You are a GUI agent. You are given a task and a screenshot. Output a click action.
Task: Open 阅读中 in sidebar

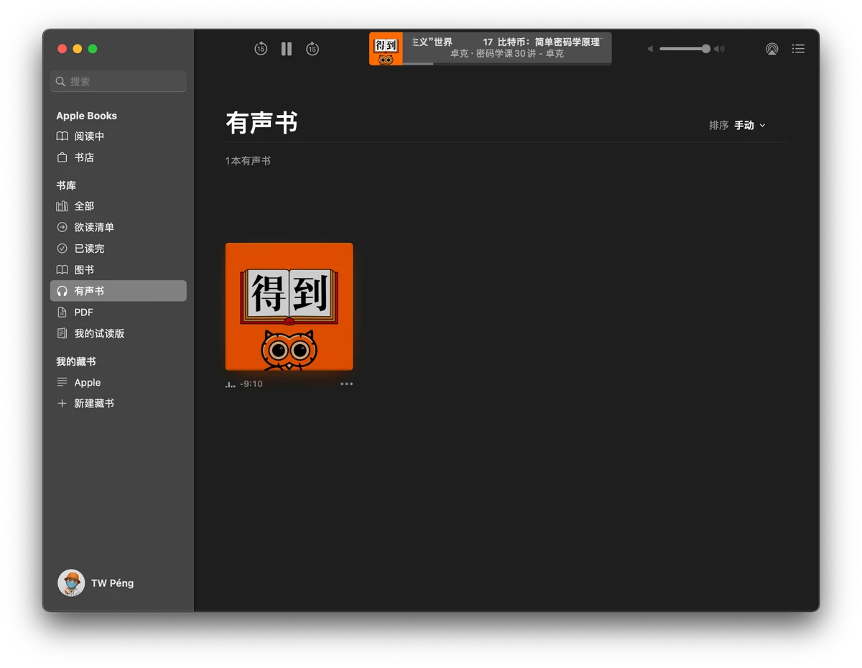119,136
